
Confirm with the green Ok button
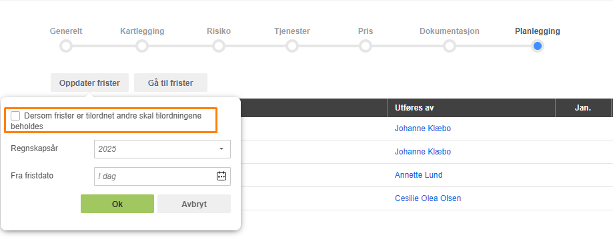point(117,204)
